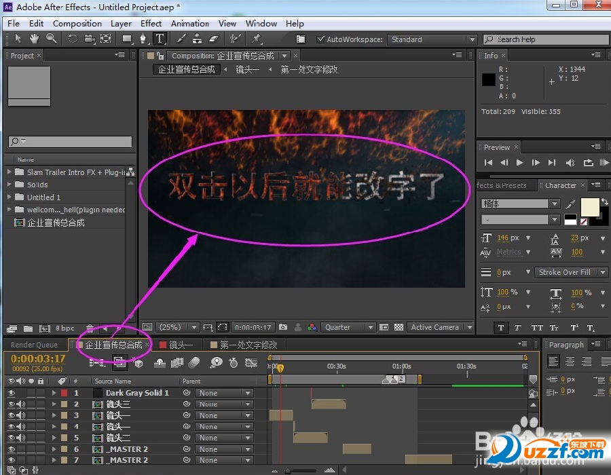
Task: Click the snapshot camera icon in viewer
Action: [283, 327]
